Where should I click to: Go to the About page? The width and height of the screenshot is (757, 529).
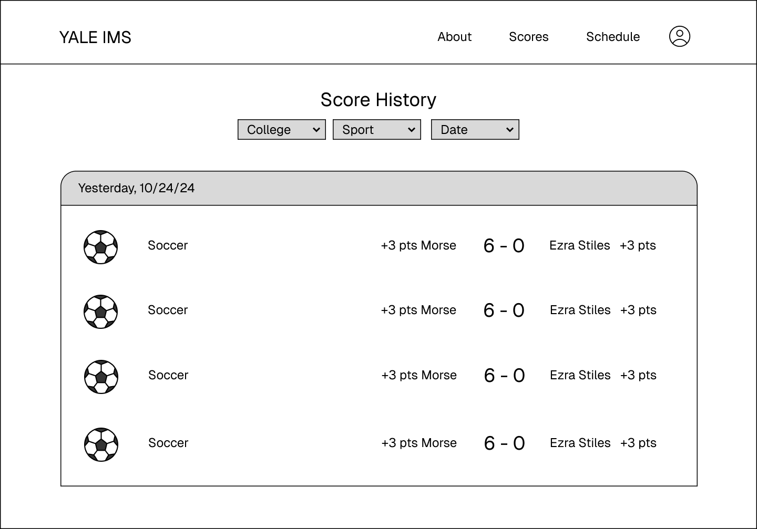pos(454,37)
